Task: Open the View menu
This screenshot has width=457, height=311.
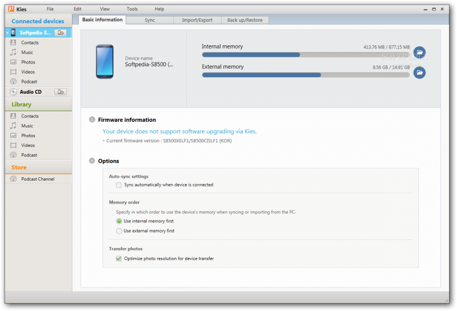Action: coord(105,9)
